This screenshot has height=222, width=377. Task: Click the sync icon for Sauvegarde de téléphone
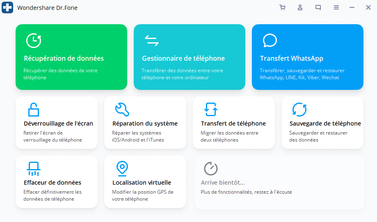tap(299, 110)
